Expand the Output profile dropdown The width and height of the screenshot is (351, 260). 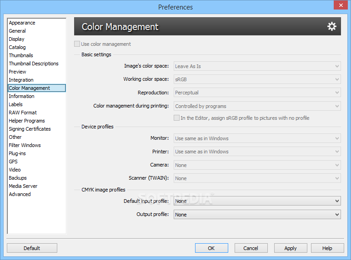pyautogui.click(x=257, y=215)
